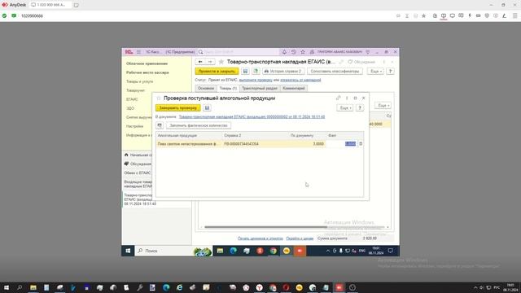Click "Печать ценников и этикеток" link

coord(260,238)
